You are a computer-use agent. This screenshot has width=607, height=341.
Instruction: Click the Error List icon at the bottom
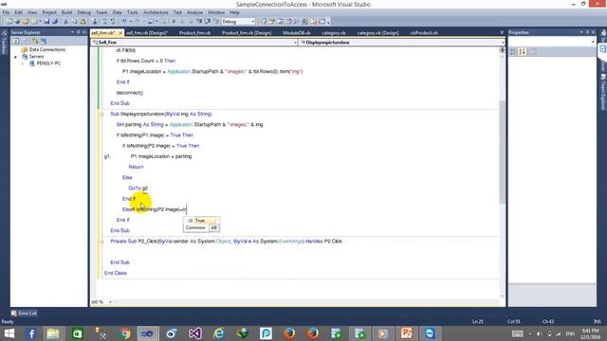[x=14, y=314]
